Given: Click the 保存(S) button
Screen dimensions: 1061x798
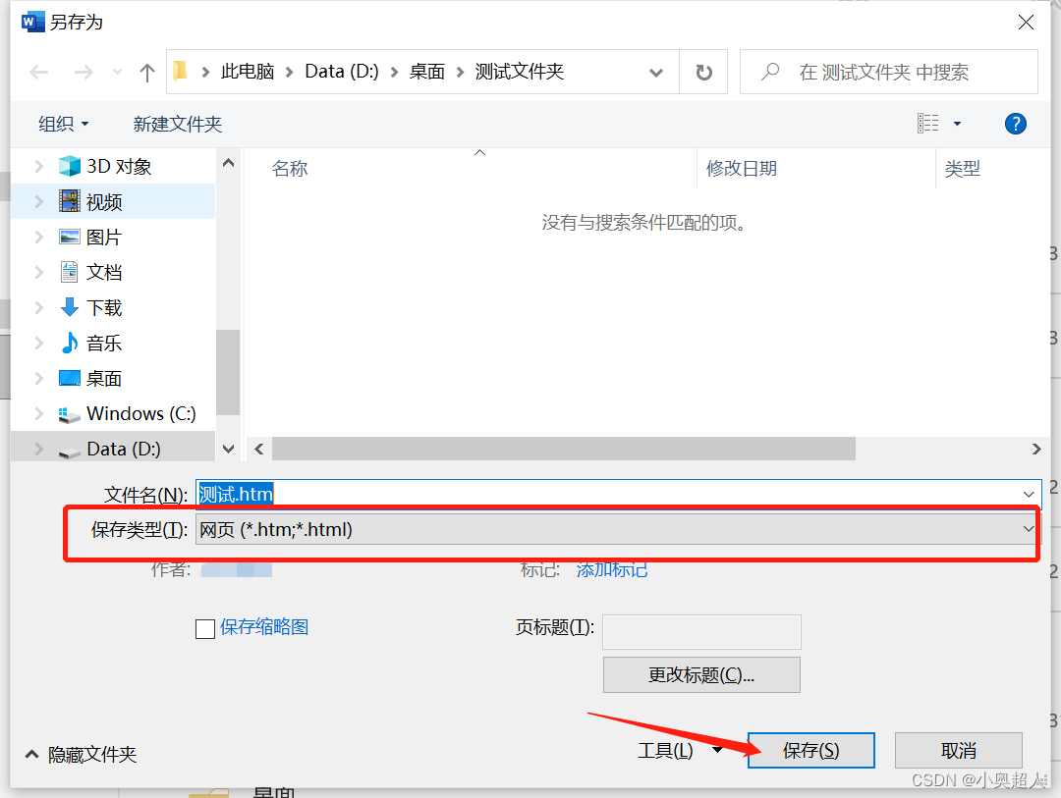Looking at the screenshot, I should click(811, 751).
